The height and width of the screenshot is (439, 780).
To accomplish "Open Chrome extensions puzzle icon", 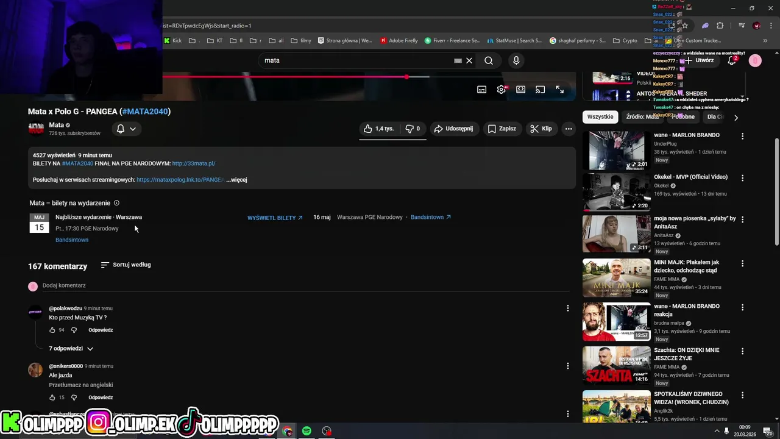I will click(x=720, y=26).
